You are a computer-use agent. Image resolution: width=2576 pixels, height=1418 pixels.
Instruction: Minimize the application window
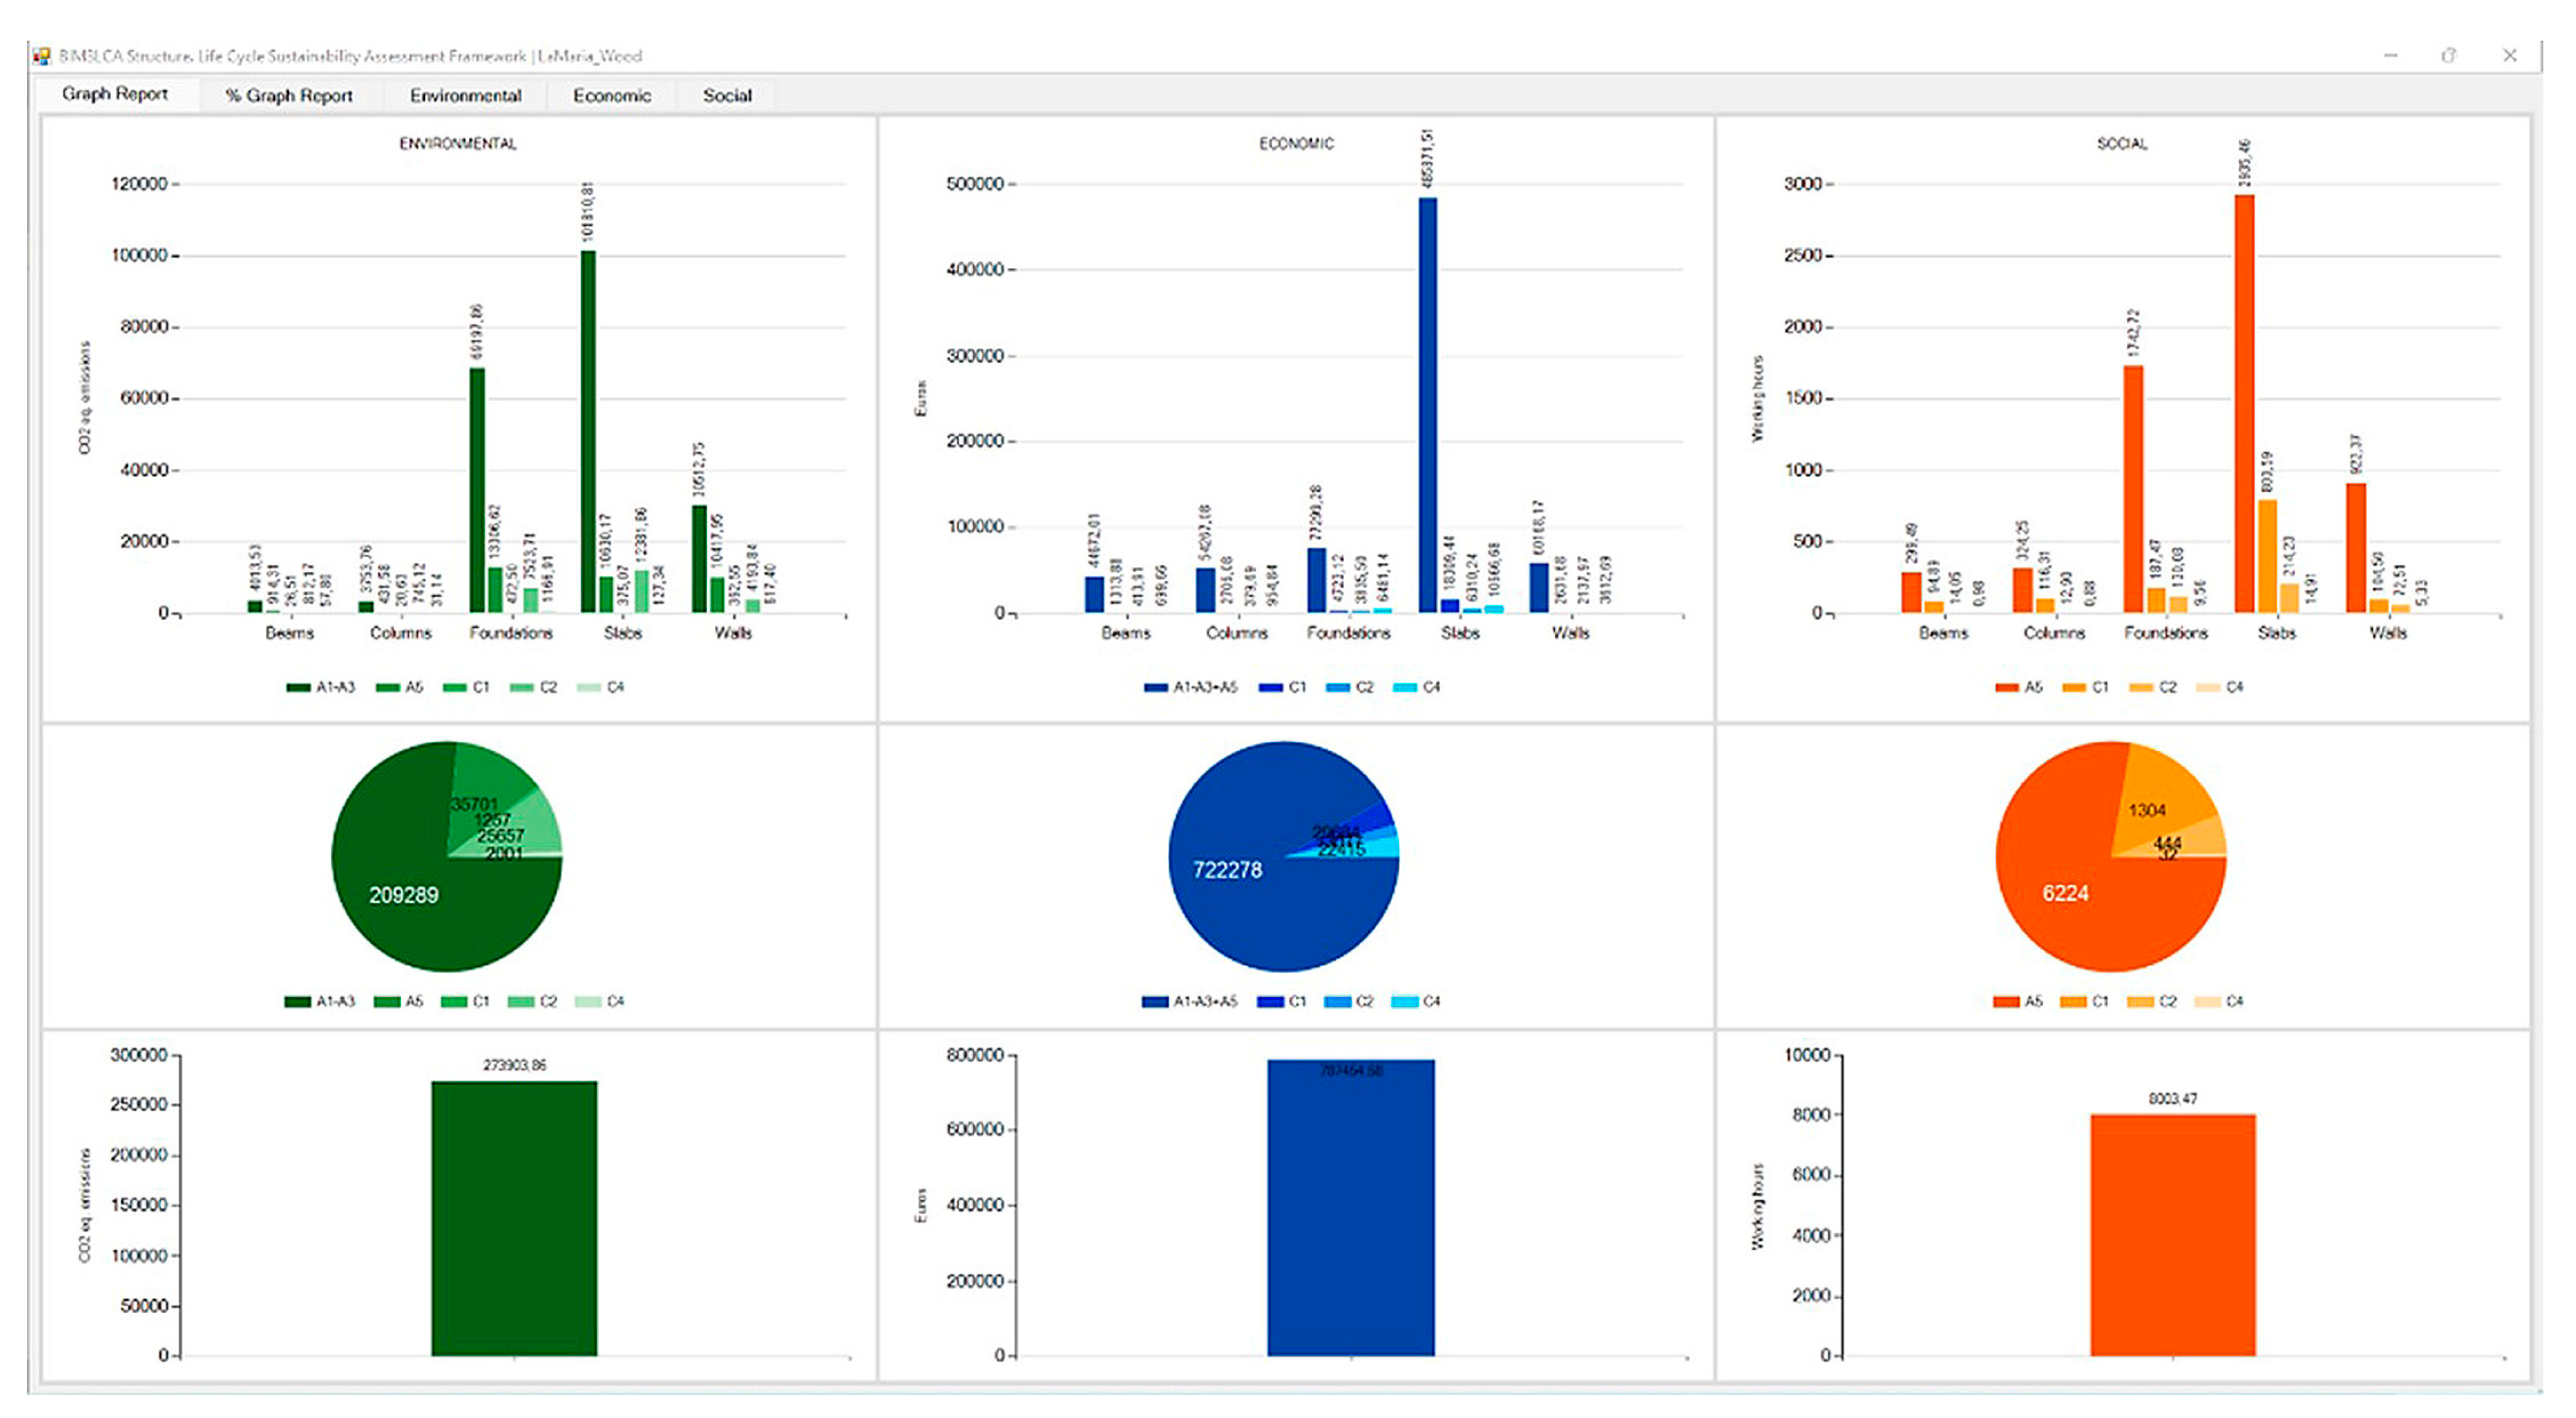tap(2390, 56)
